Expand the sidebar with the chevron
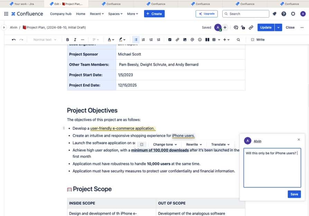The image size is (309, 216). click(4, 27)
